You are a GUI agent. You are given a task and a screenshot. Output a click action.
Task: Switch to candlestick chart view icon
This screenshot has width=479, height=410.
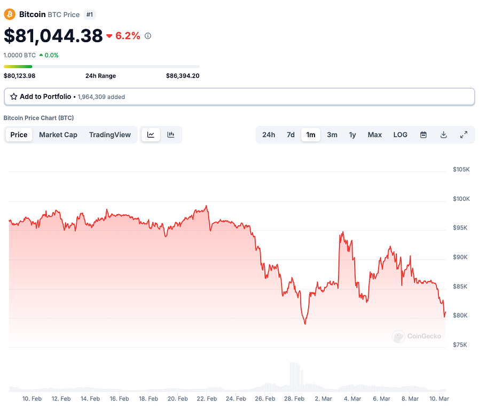[x=171, y=135]
